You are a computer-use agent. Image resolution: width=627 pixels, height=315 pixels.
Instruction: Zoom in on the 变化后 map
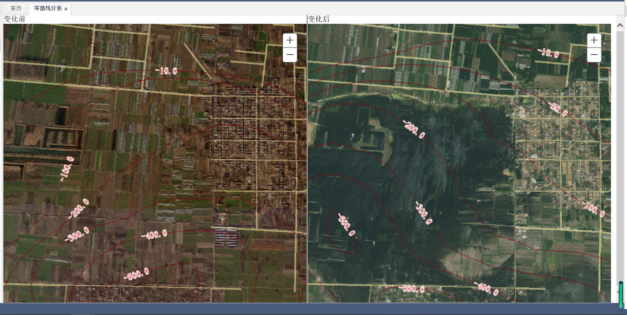pyautogui.click(x=594, y=40)
